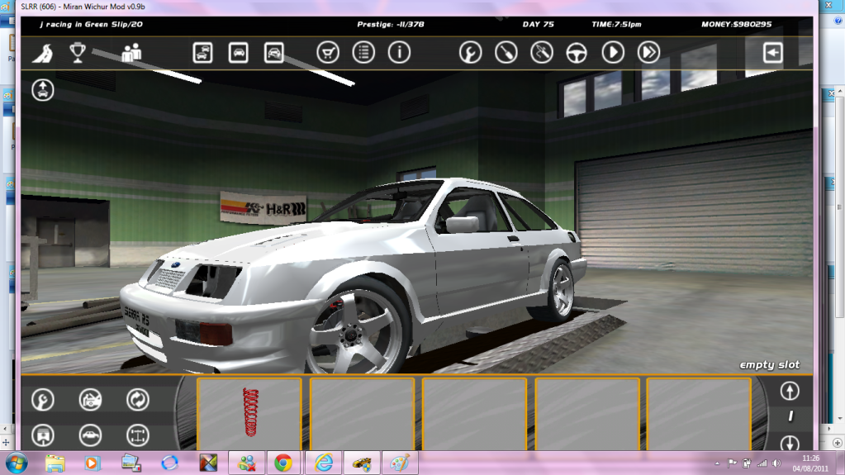Select the spray paint tool icon
845x475 pixels.
coord(542,53)
